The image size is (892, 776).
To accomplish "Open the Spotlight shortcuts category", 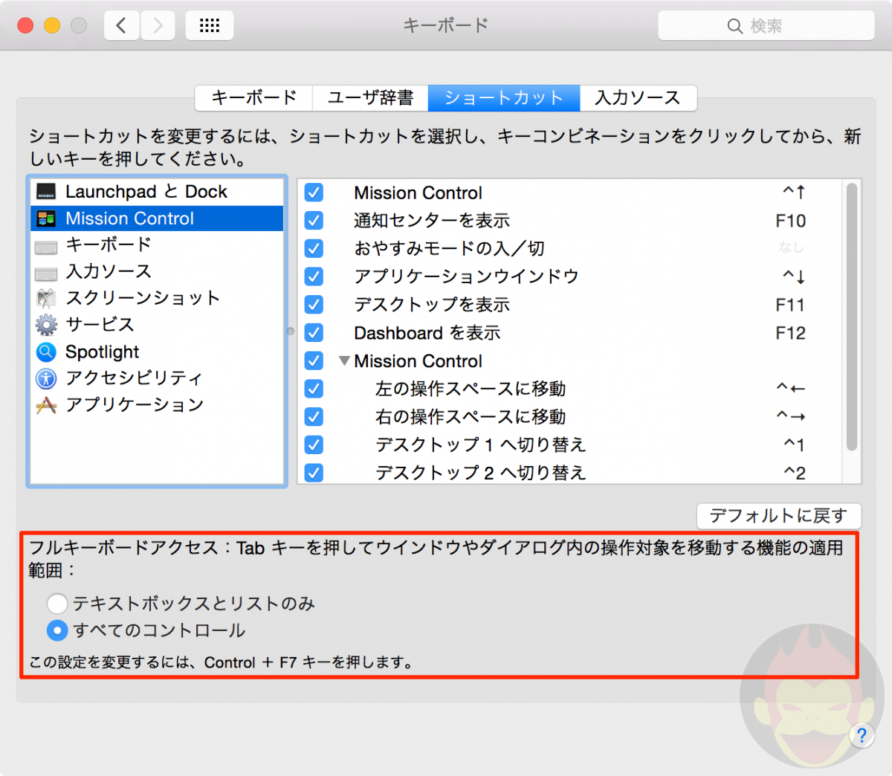I will pyautogui.click(x=46, y=352).
